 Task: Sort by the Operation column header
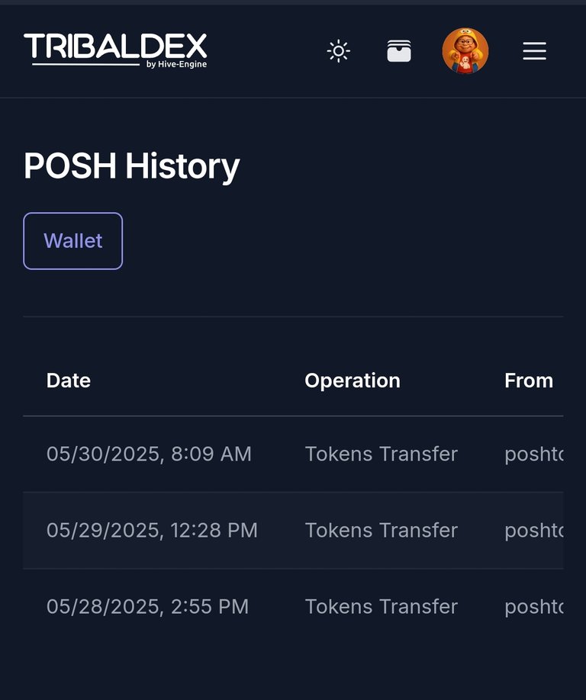point(353,381)
